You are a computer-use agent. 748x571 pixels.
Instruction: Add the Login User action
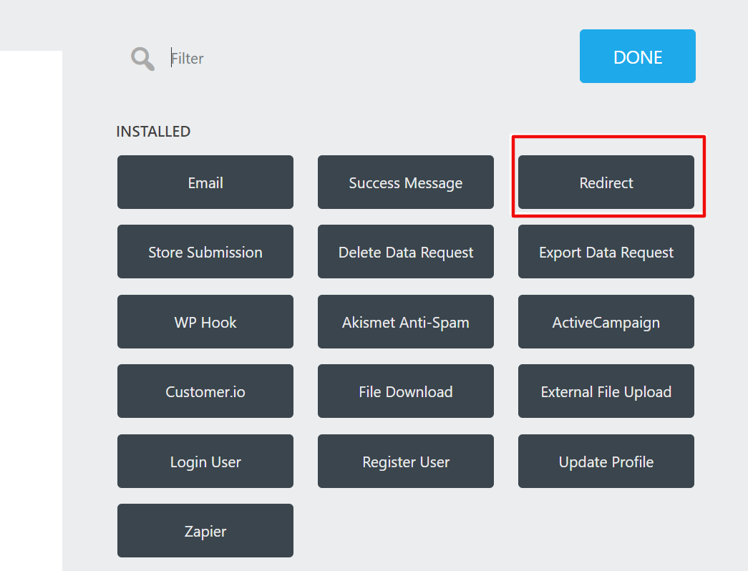tap(205, 462)
